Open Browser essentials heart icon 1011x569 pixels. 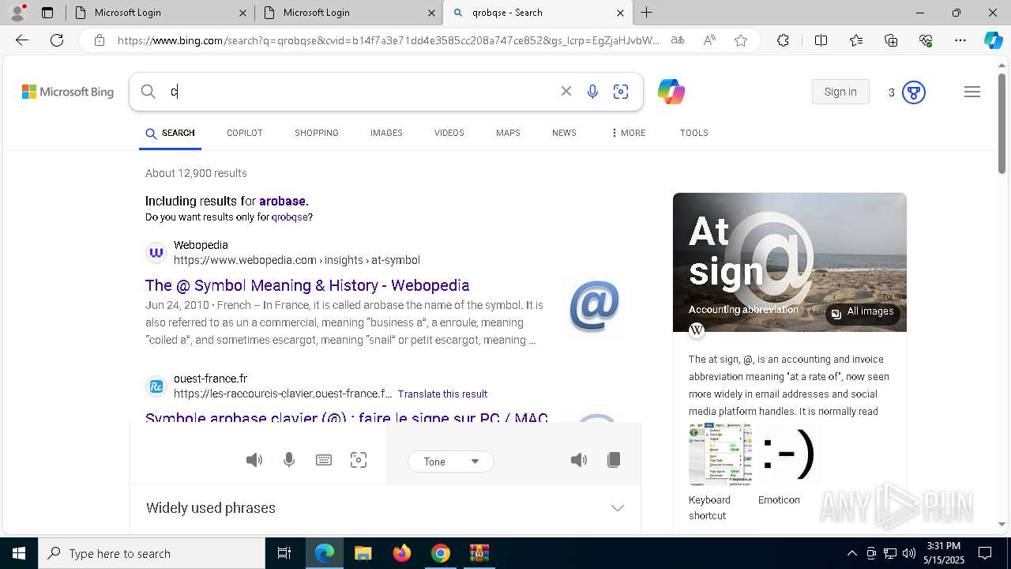926,40
